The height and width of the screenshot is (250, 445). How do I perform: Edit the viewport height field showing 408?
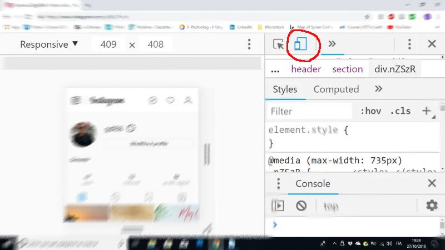coord(156,44)
